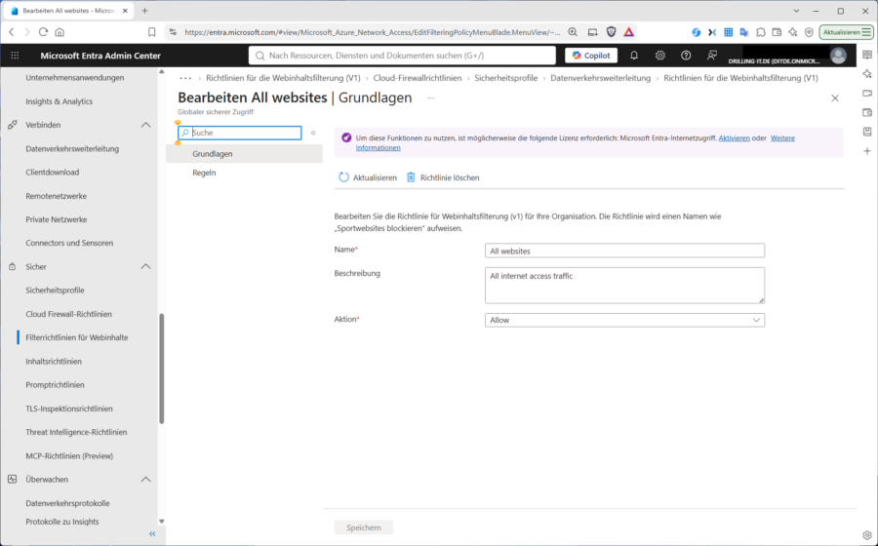Click the Richtlinie löschen trash icon
Image resolution: width=878 pixels, height=546 pixels.
(x=411, y=177)
